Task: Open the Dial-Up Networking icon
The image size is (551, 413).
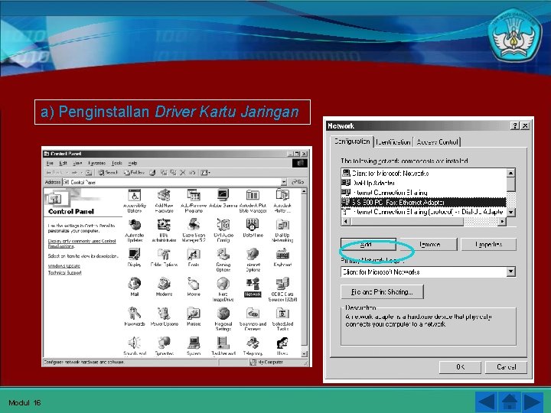Action: 282,230
